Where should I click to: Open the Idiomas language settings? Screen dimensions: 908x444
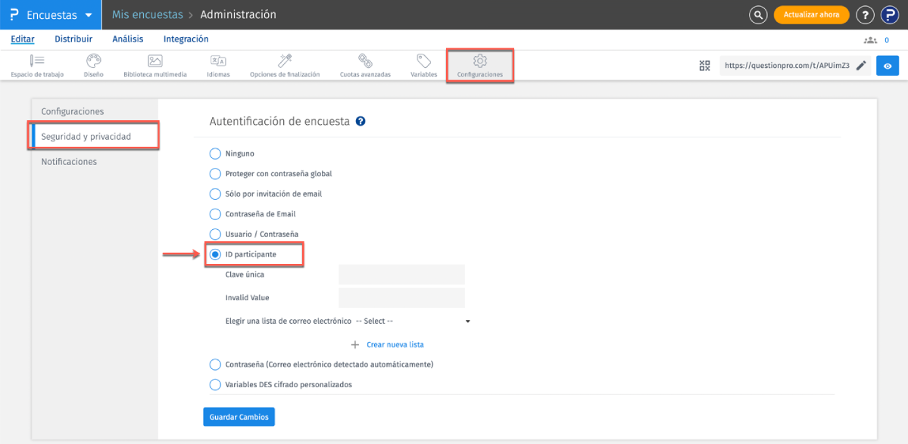[x=218, y=66]
